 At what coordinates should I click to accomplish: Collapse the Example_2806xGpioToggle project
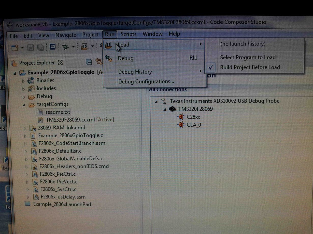[15, 73]
